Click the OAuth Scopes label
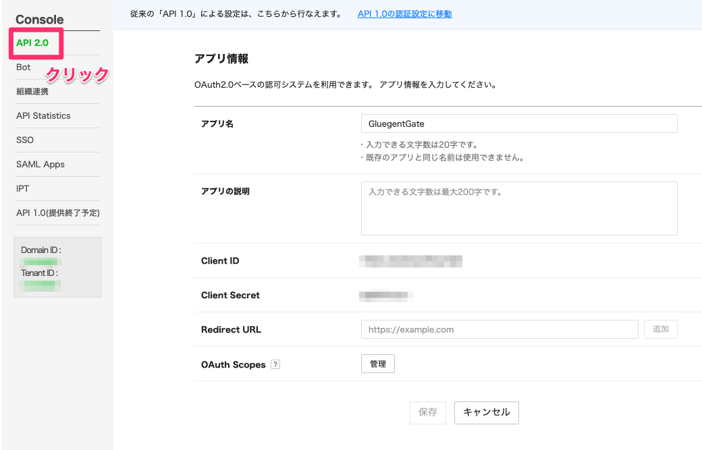Image resolution: width=702 pixels, height=450 pixels. 234,364
